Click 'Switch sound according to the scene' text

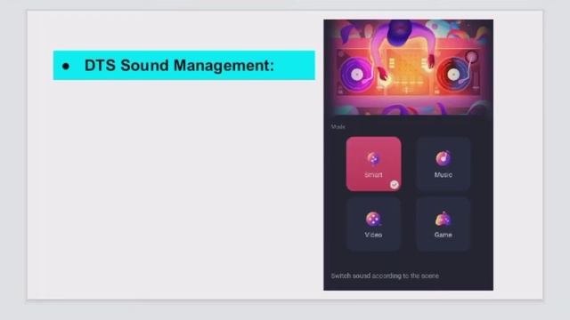385,276
